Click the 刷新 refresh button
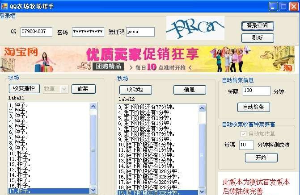This screenshot has height=195, width=300. point(258,38)
